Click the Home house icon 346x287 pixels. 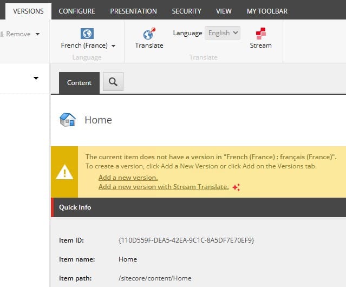(x=67, y=120)
